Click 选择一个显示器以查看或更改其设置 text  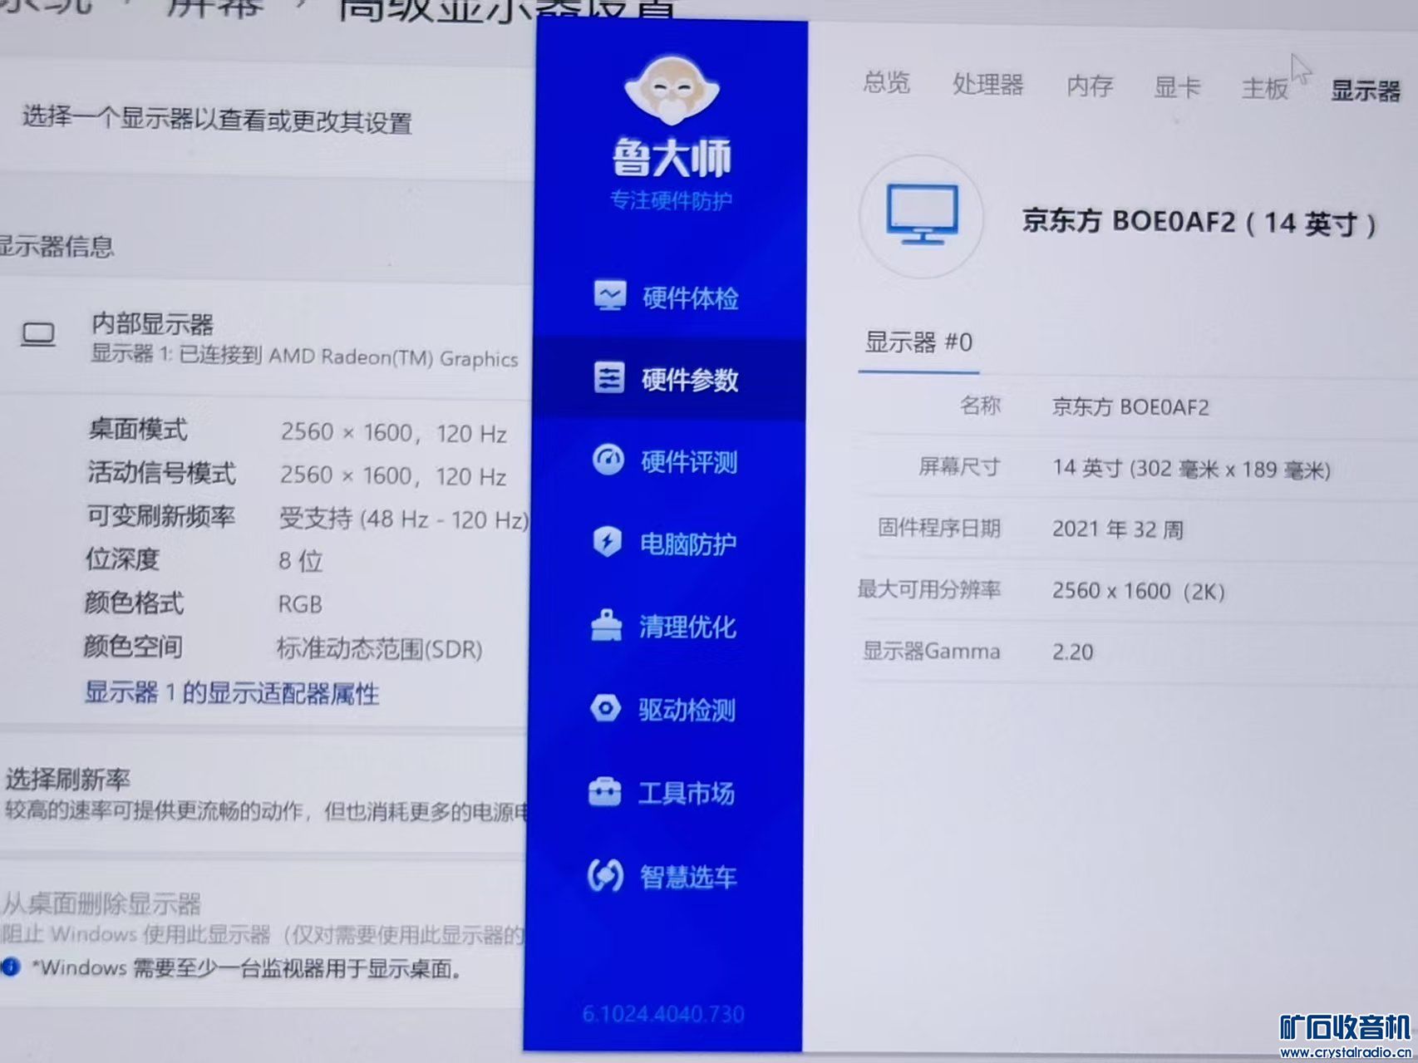pos(217,121)
